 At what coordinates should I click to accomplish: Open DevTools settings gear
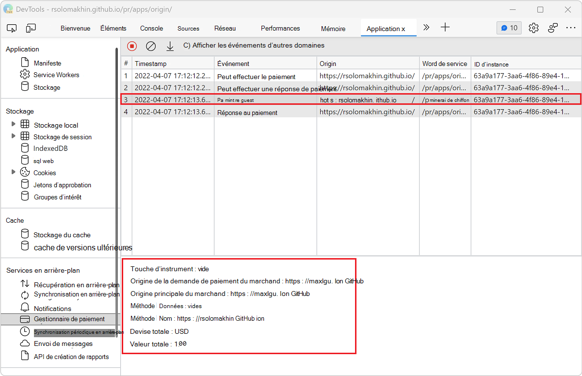click(x=533, y=28)
